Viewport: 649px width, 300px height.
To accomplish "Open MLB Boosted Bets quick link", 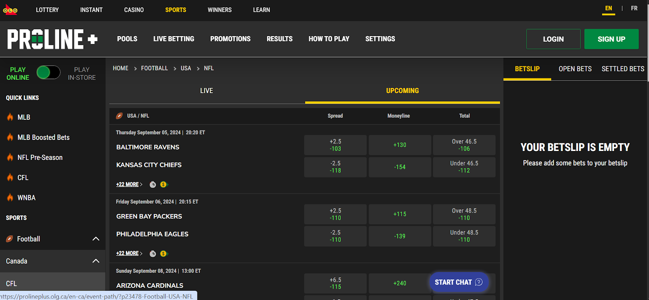I will 43,137.
